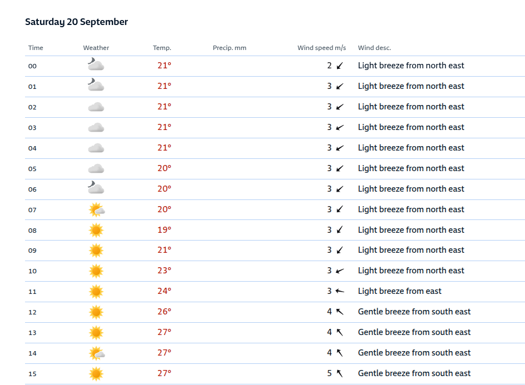Click the wind direction arrow at 12
525x385 pixels.
pyautogui.click(x=340, y=312)
